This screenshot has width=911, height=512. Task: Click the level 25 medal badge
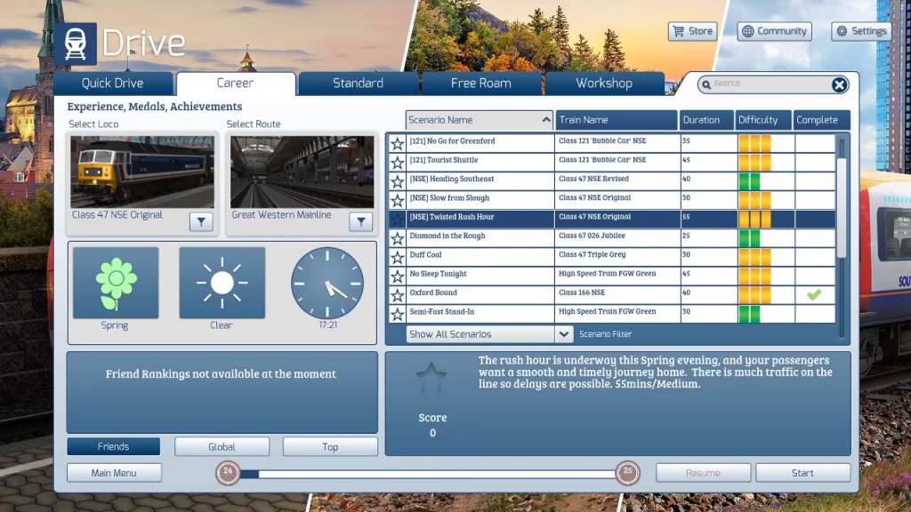click(628, 472)
